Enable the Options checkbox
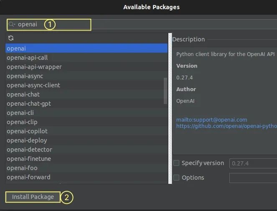Screen dimensions: 277x211 click(176, 178)
